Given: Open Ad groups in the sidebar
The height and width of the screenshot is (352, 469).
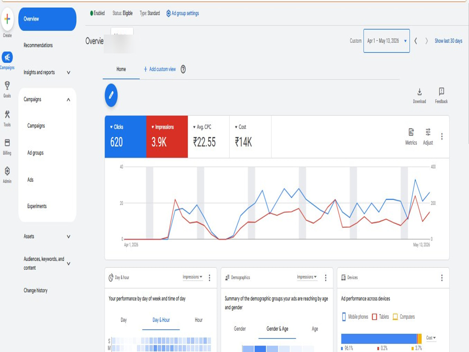Looking at the screenshot, I should 35,153.
